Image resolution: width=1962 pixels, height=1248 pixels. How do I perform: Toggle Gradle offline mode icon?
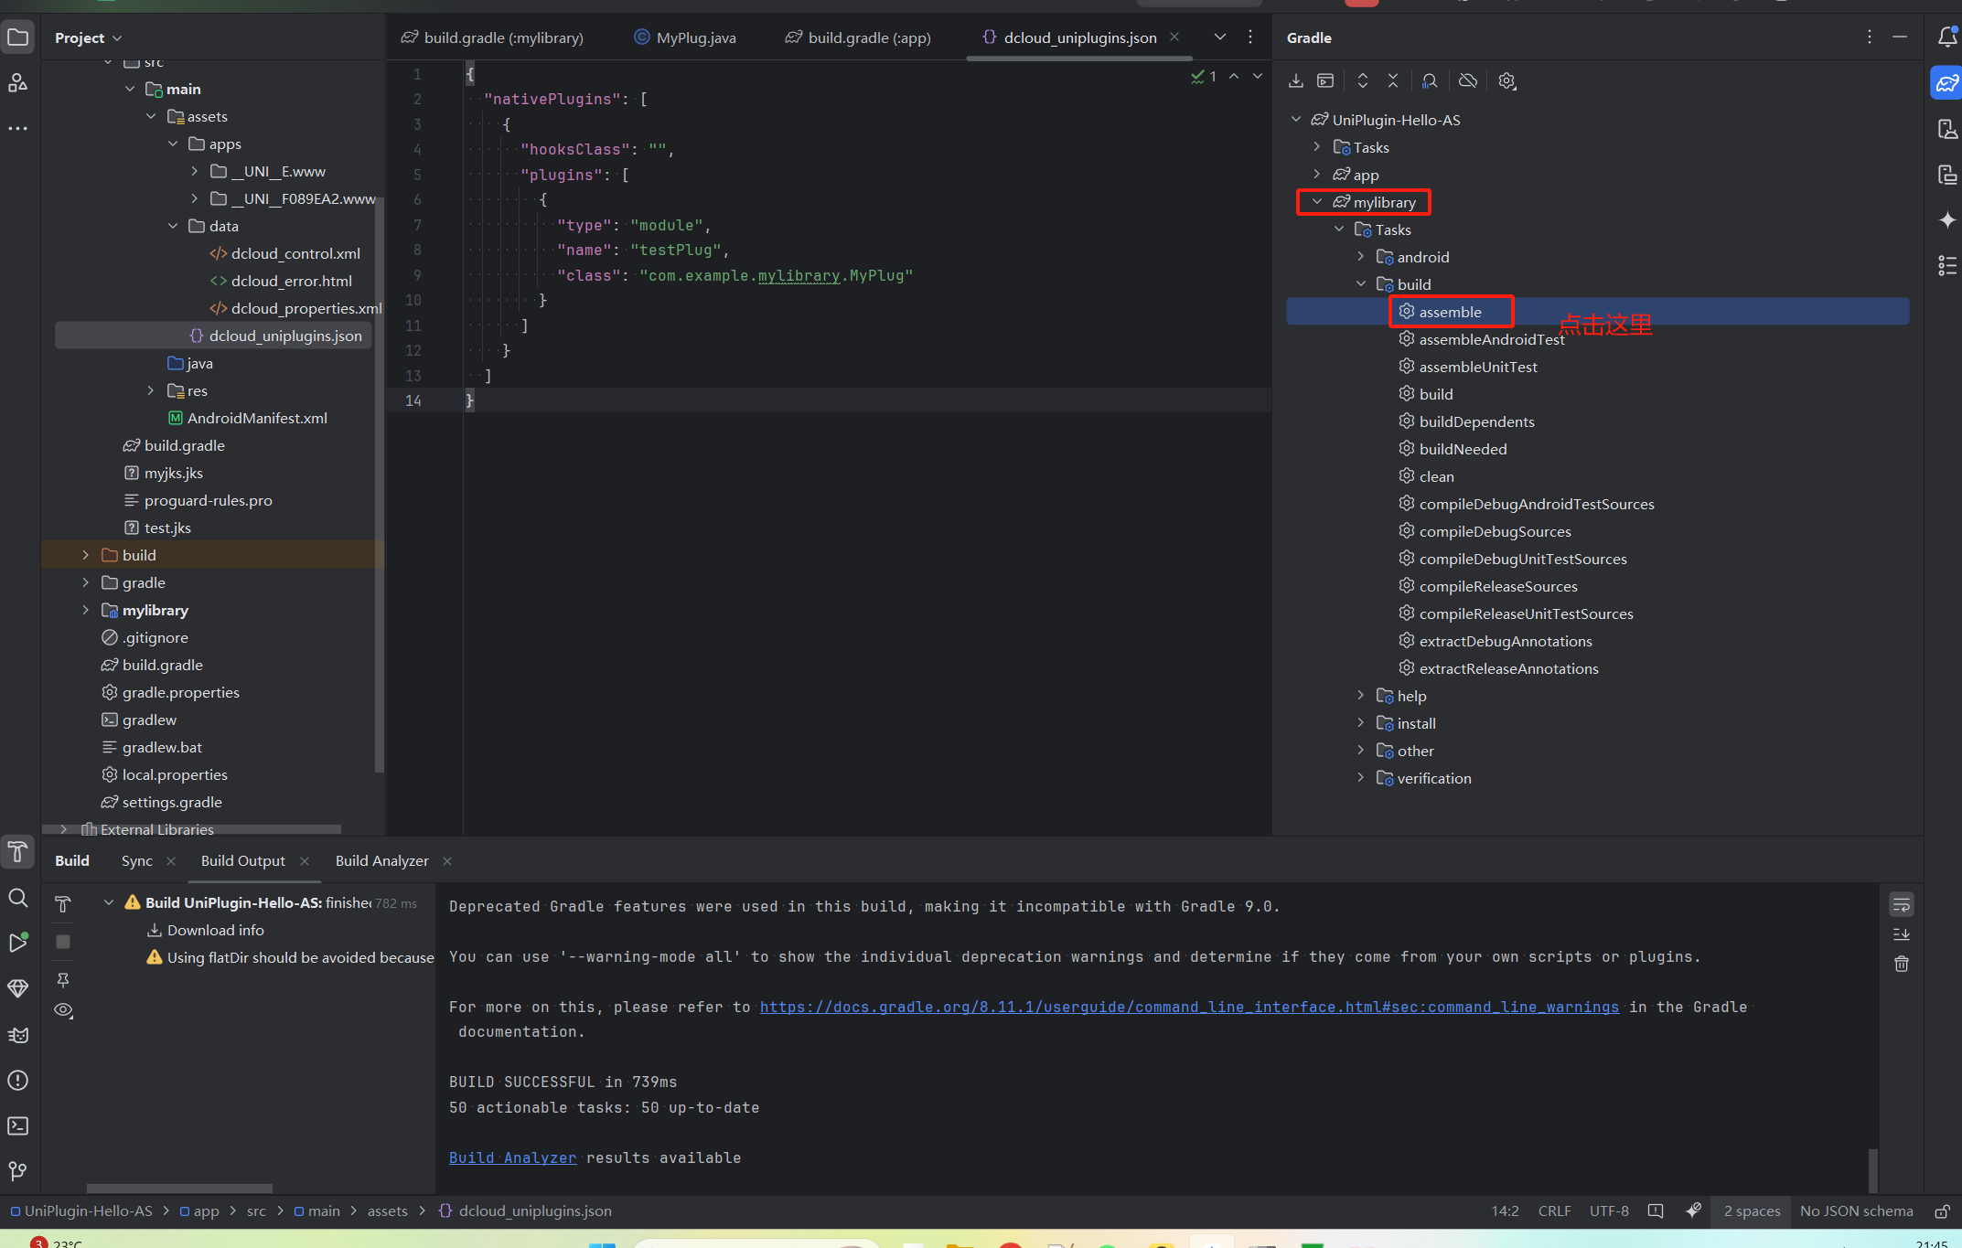click(1468, 81)
